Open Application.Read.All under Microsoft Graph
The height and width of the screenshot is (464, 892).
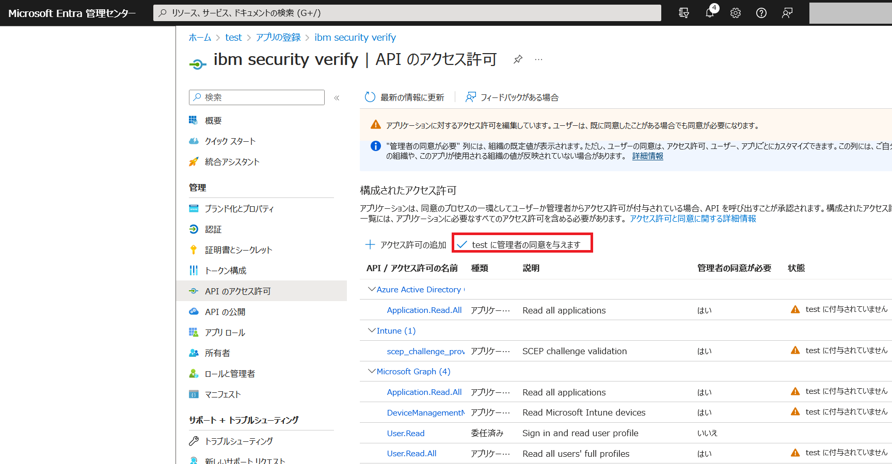[x=424, y=392]
